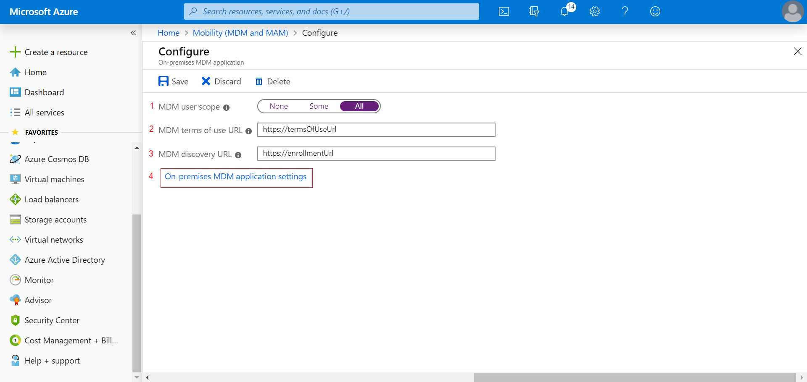This screenshot has height=382, width=807.
Task: Open portal settings with the gear icon
Action: point(594,11)
